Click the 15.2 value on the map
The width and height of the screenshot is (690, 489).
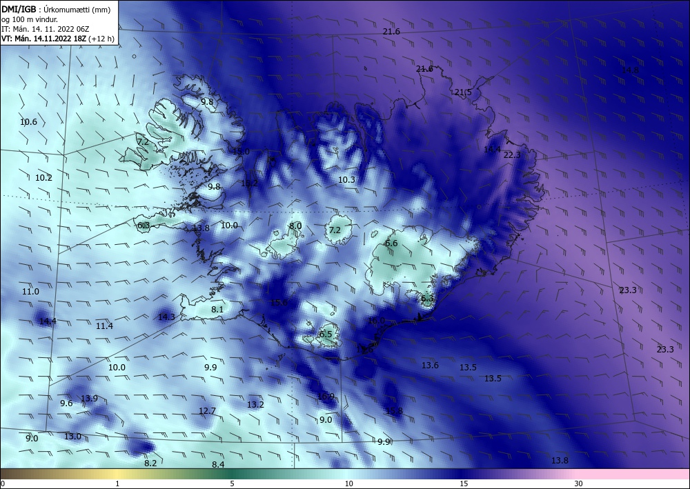pos(249,183)
